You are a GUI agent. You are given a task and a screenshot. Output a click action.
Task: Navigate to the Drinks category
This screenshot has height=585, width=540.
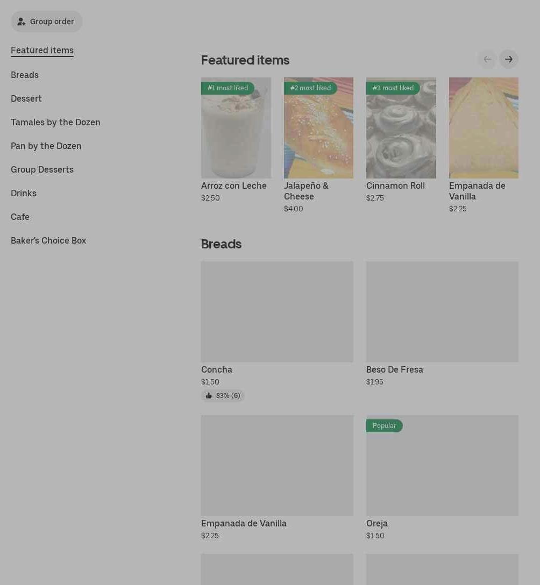[x=24, y=193]
